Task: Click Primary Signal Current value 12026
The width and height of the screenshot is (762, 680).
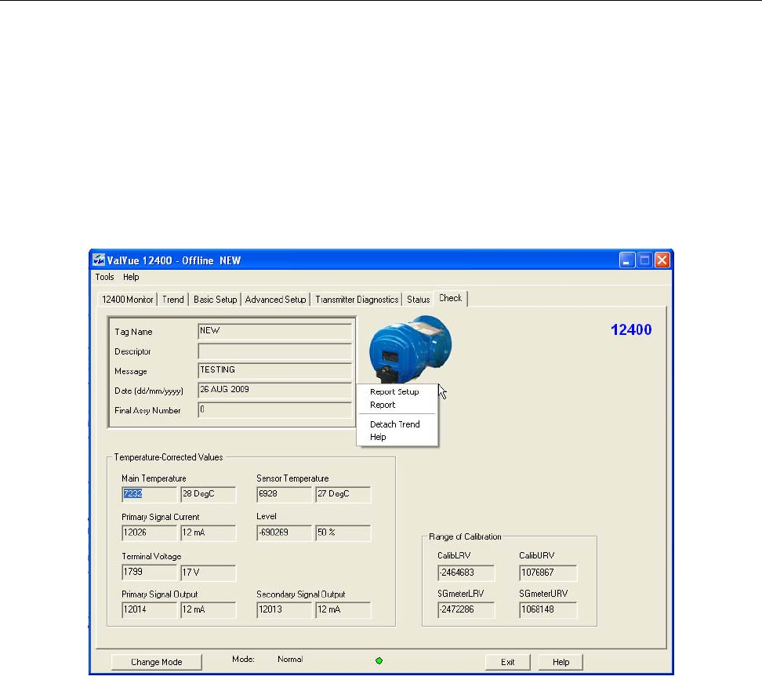Action: coord(149,533)
